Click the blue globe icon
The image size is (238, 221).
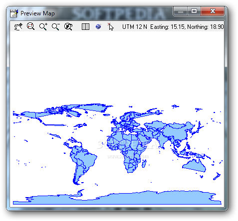(x=98, y=26)
